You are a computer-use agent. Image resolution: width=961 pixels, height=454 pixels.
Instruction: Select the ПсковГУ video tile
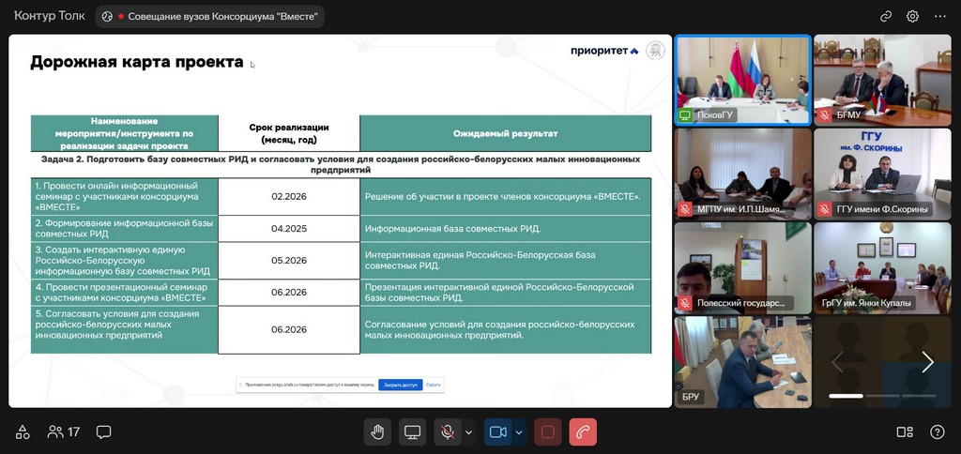742,80
